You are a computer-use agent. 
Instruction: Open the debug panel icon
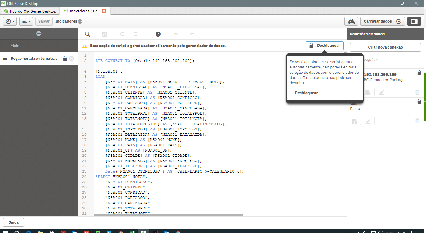351,21
